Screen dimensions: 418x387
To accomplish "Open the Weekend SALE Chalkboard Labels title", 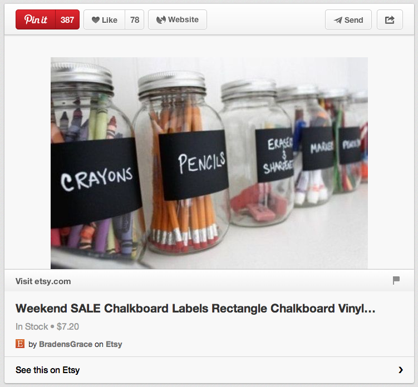I will point(195,309).
